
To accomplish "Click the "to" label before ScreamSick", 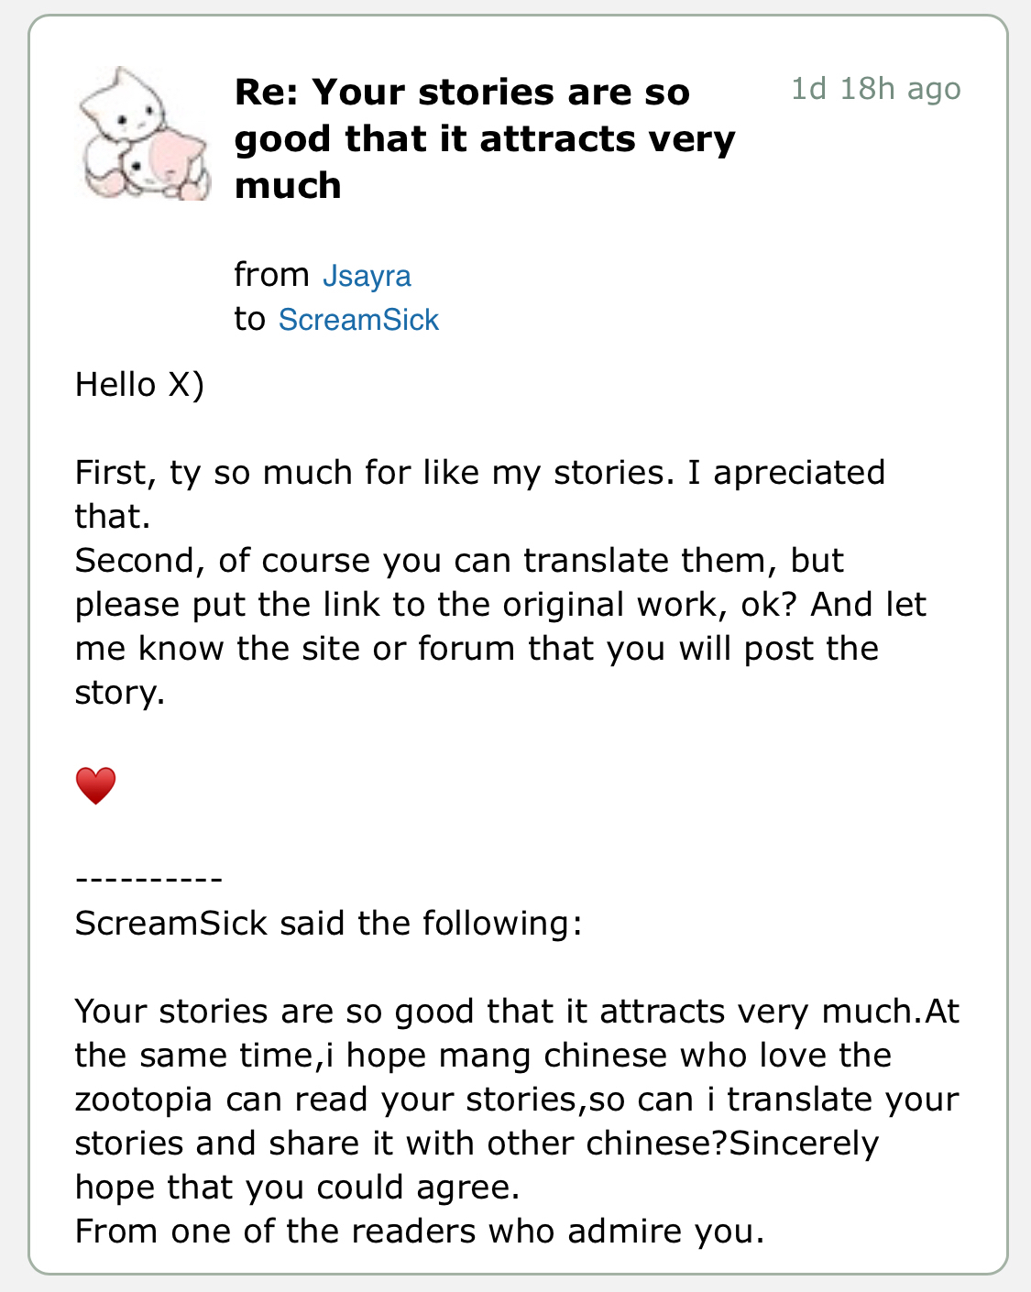I will point(249,319).
